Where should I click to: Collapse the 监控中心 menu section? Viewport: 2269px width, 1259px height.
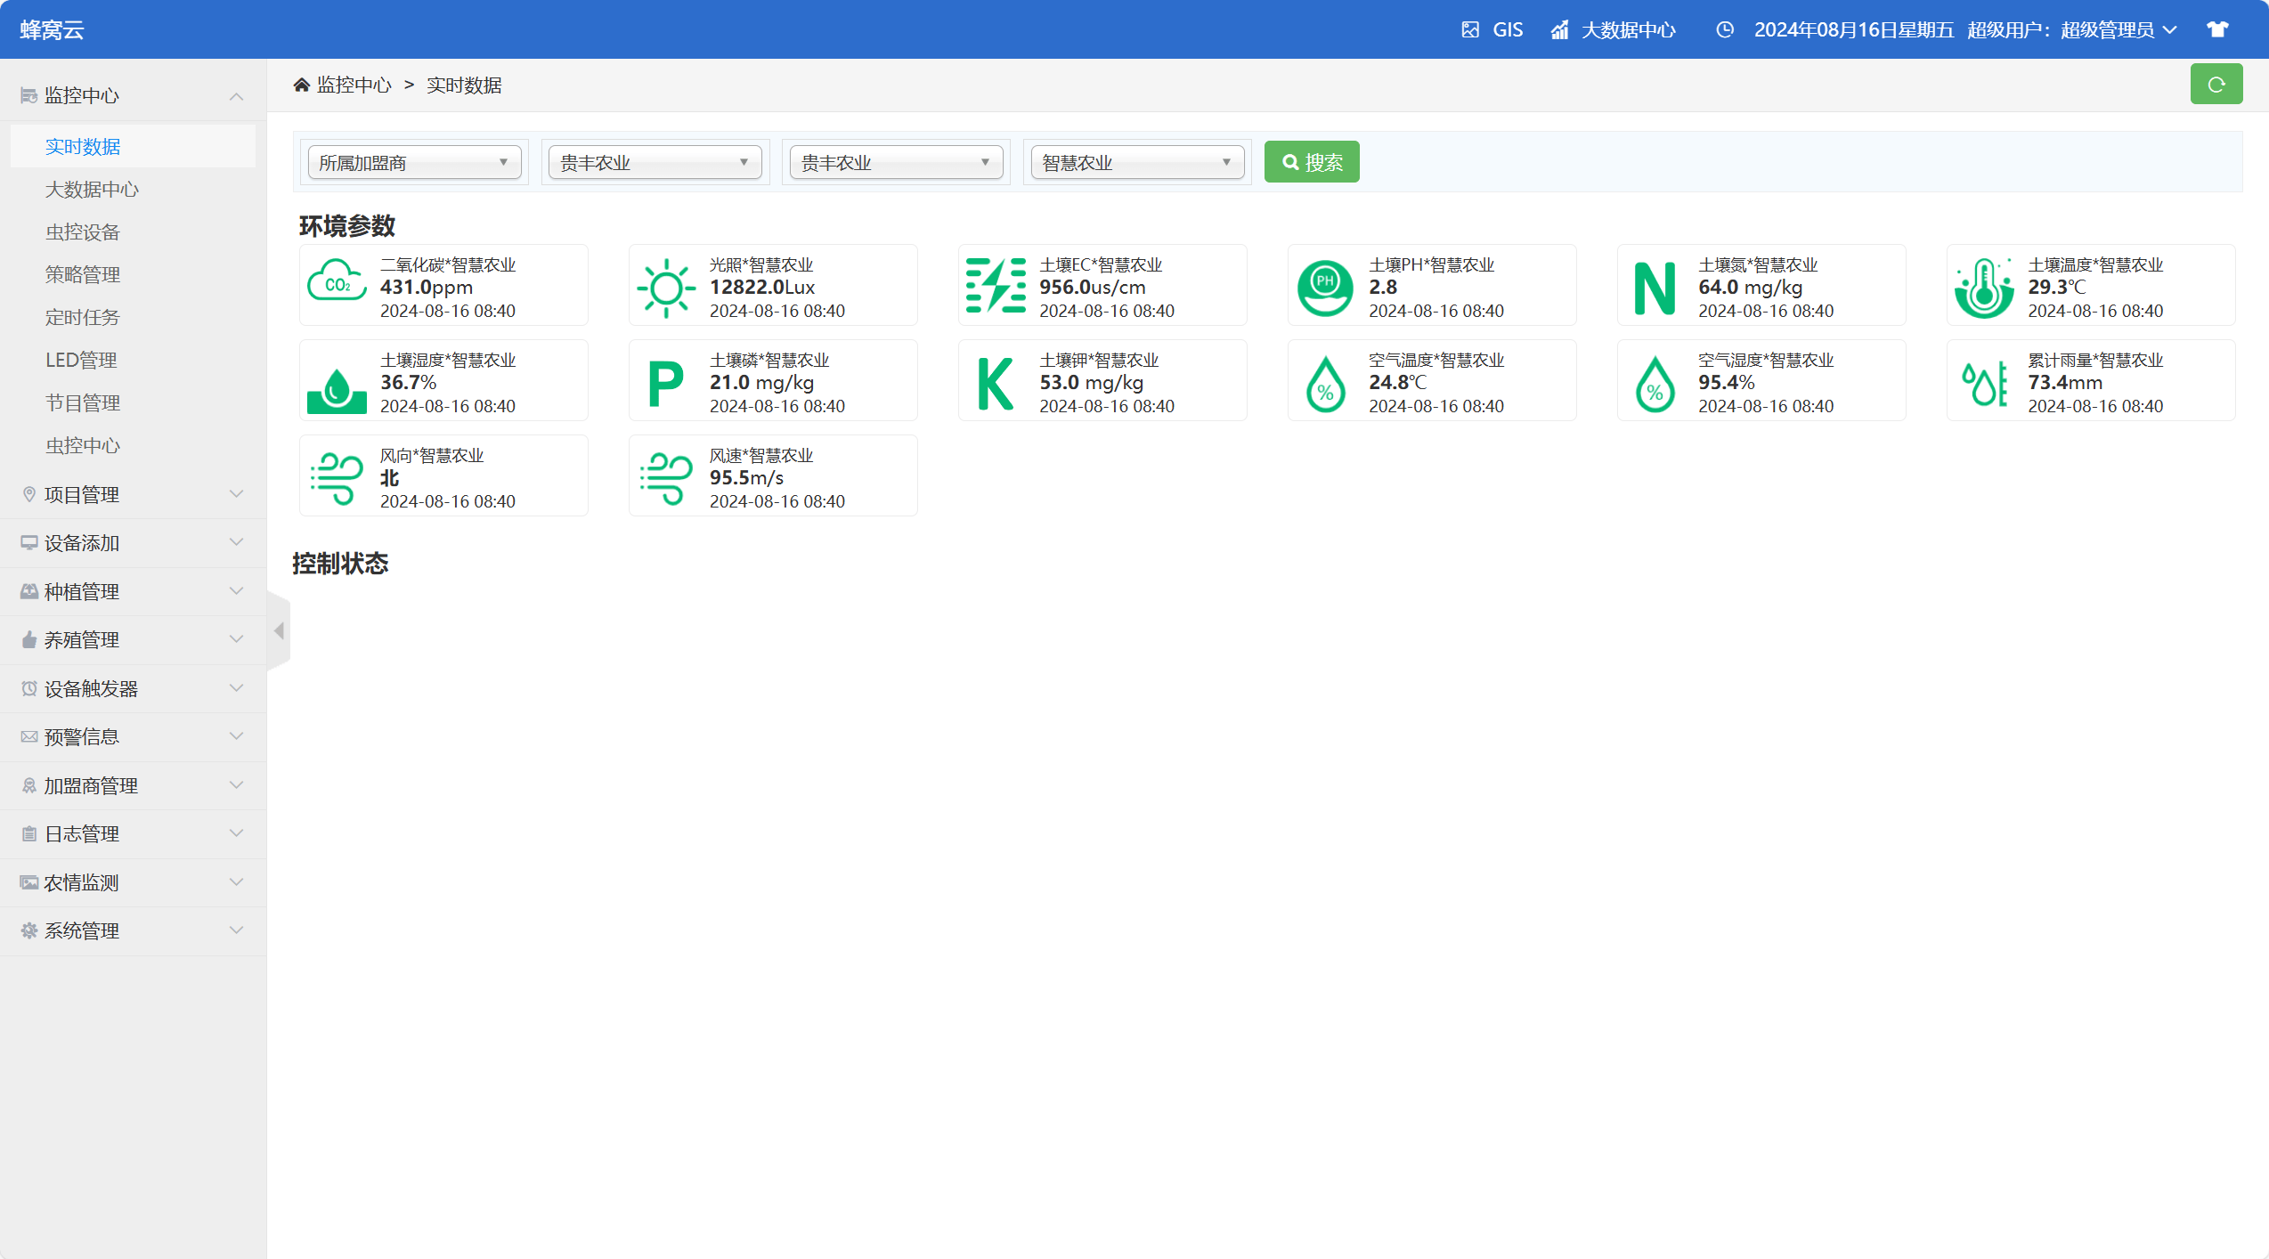pyautogui.click(x=134, y=96)
